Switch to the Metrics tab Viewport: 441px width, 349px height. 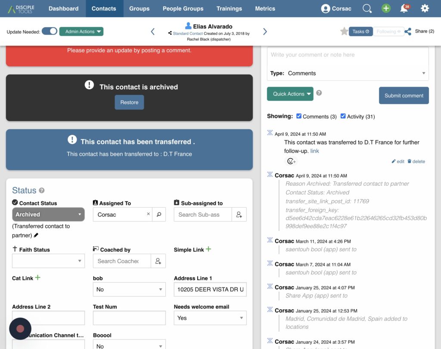265,9
